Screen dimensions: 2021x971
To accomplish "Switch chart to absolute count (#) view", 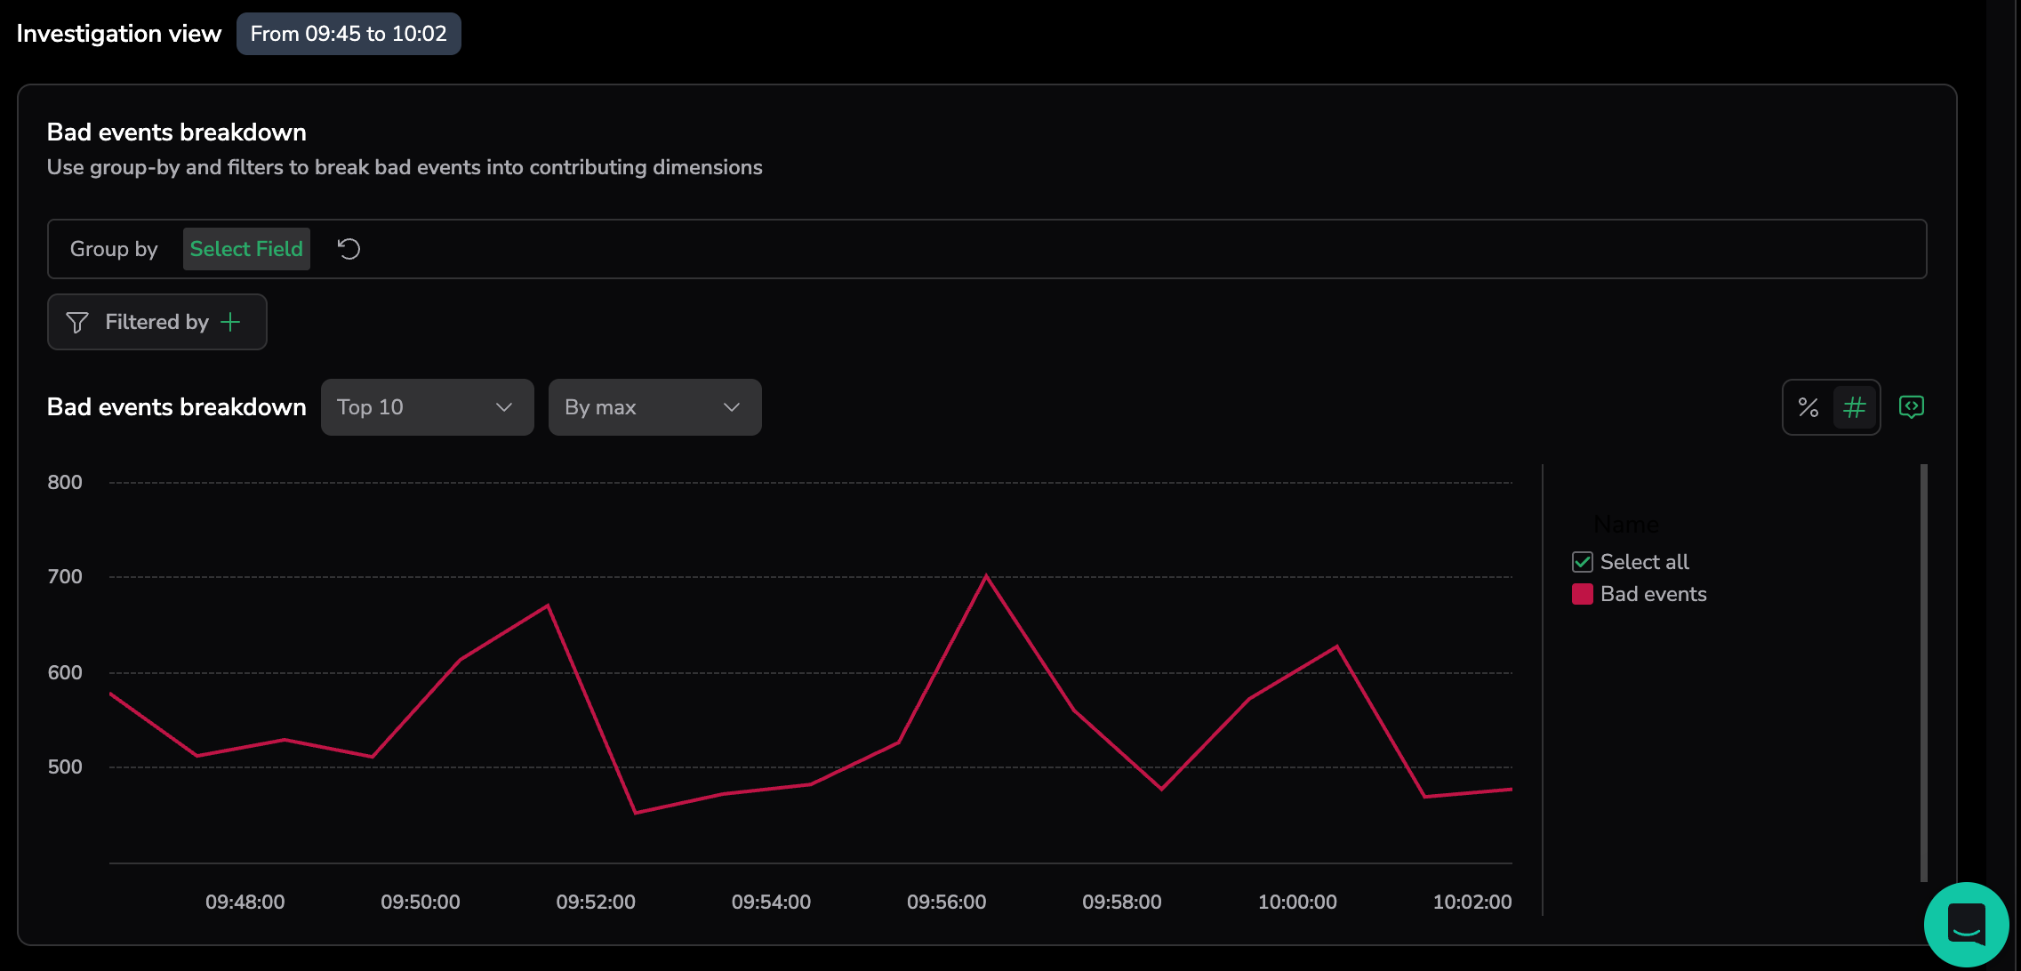I will tap(1855, 407).
